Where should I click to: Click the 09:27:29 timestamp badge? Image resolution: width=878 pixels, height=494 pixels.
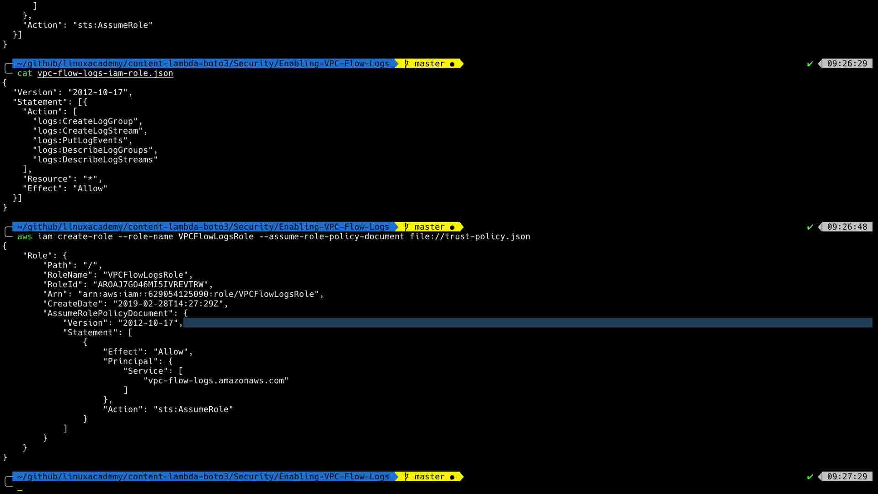(x=846, y=477)
